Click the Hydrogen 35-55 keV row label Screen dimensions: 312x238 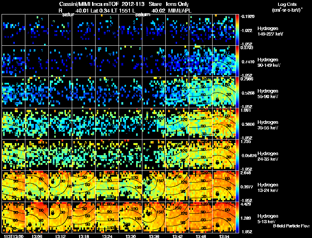(x=268, y=125)
